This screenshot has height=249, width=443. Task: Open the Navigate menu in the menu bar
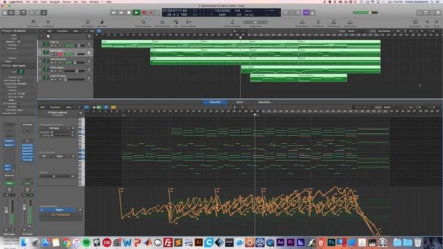coord(54,1)
